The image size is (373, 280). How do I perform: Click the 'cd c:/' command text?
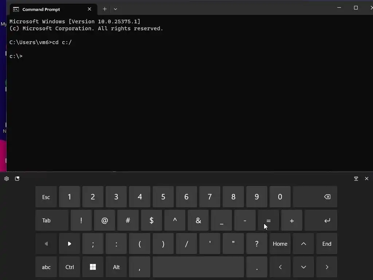62,42
